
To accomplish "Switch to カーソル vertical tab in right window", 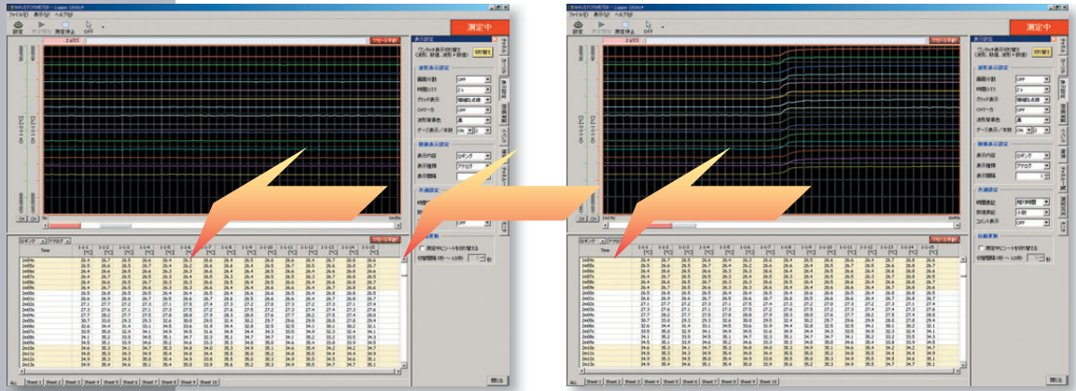I will pyautogui.click(x=1063, y=68).
